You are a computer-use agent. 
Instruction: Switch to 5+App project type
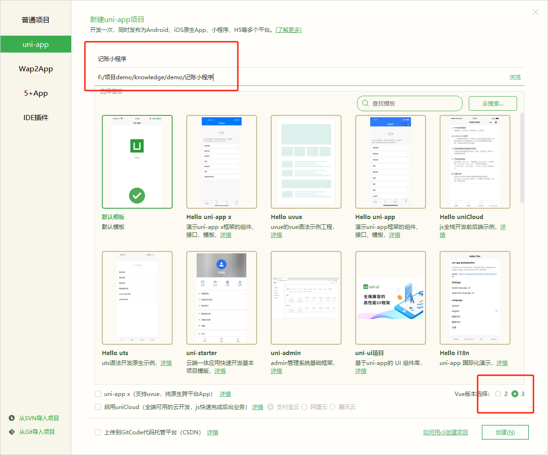coord(36,93)
